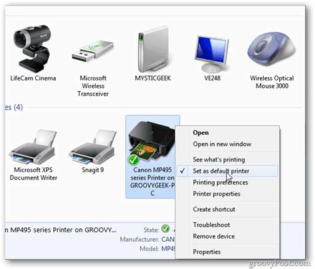Choose See what's printing
This screenshot has height=269, width=315.
[x=219, y=159]
